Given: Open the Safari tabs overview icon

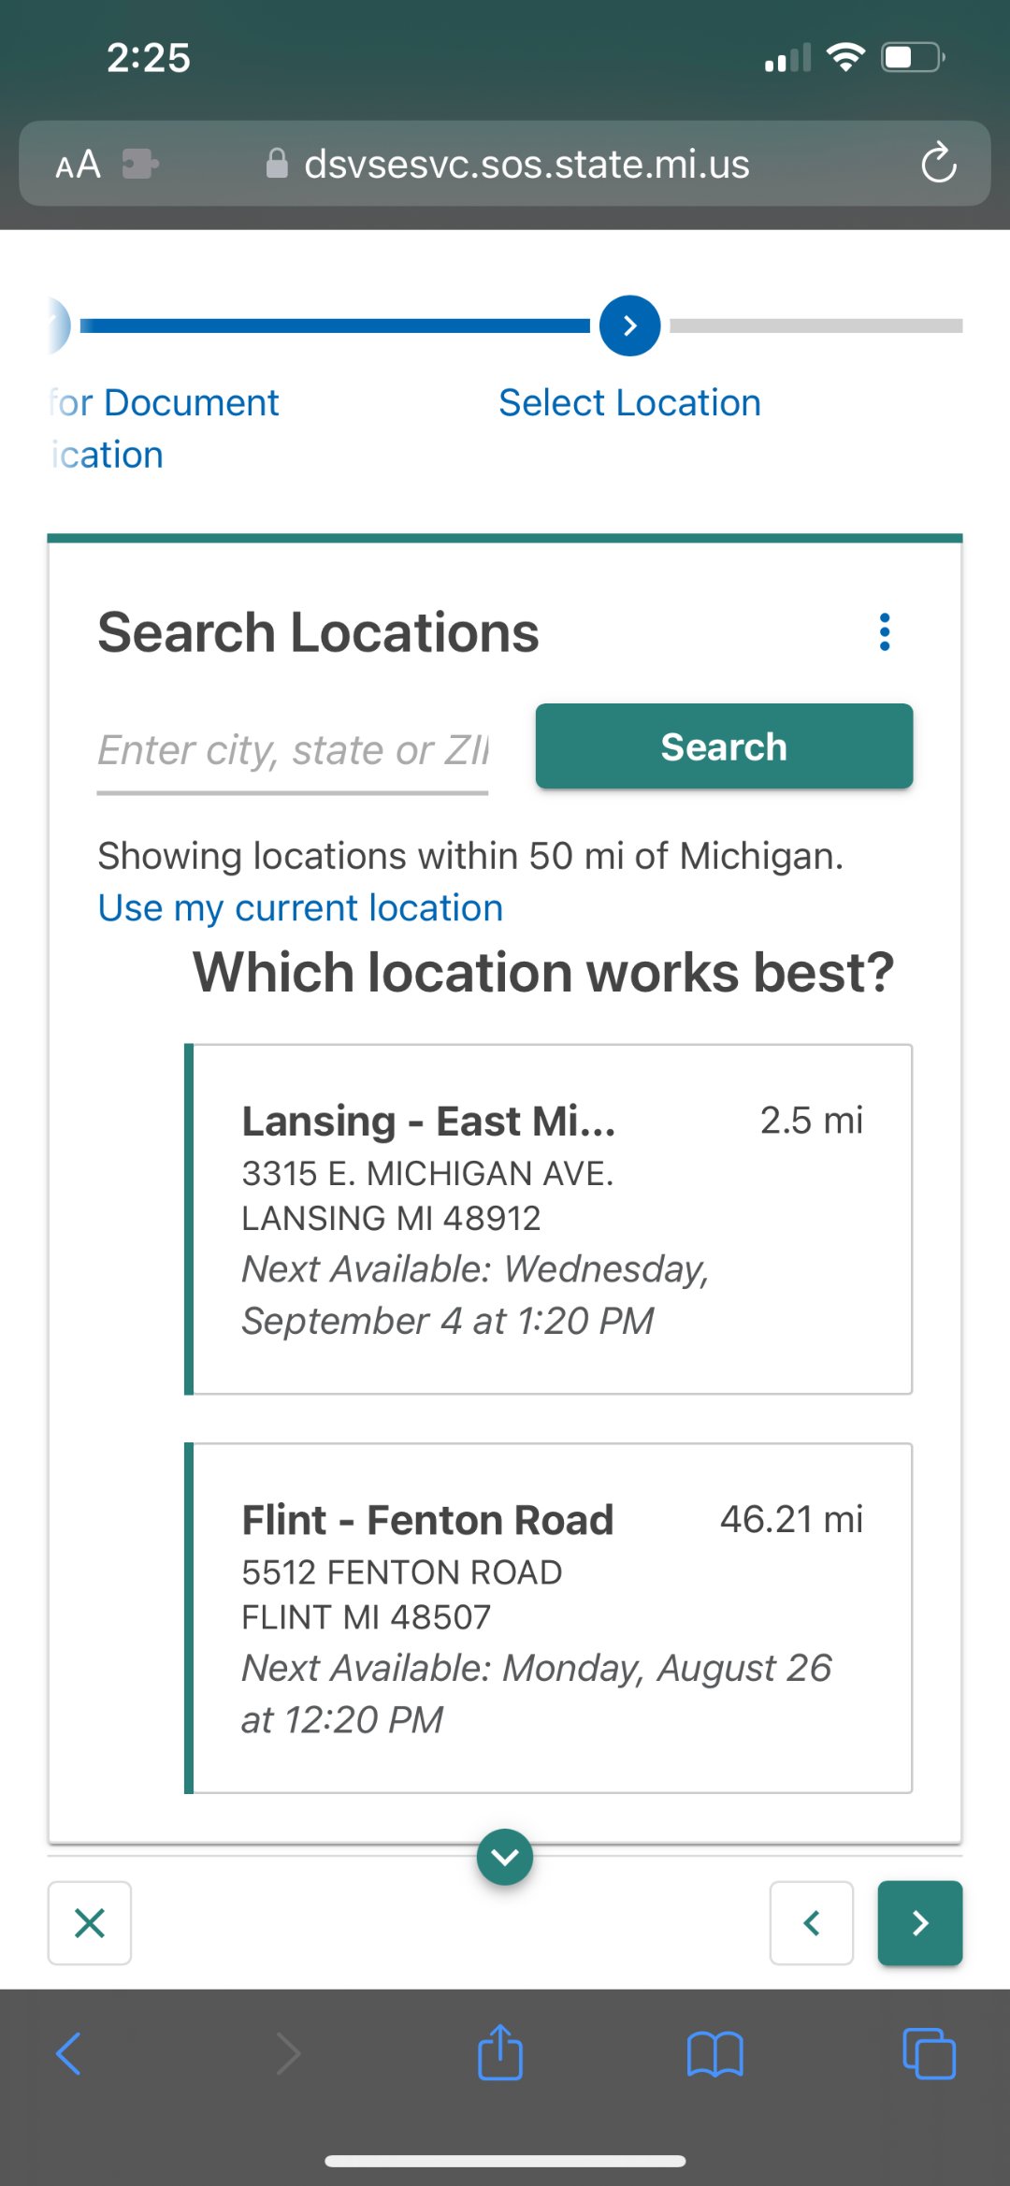Looking at the screenshot, I should pyautogui.click(x=929, y=2054).
